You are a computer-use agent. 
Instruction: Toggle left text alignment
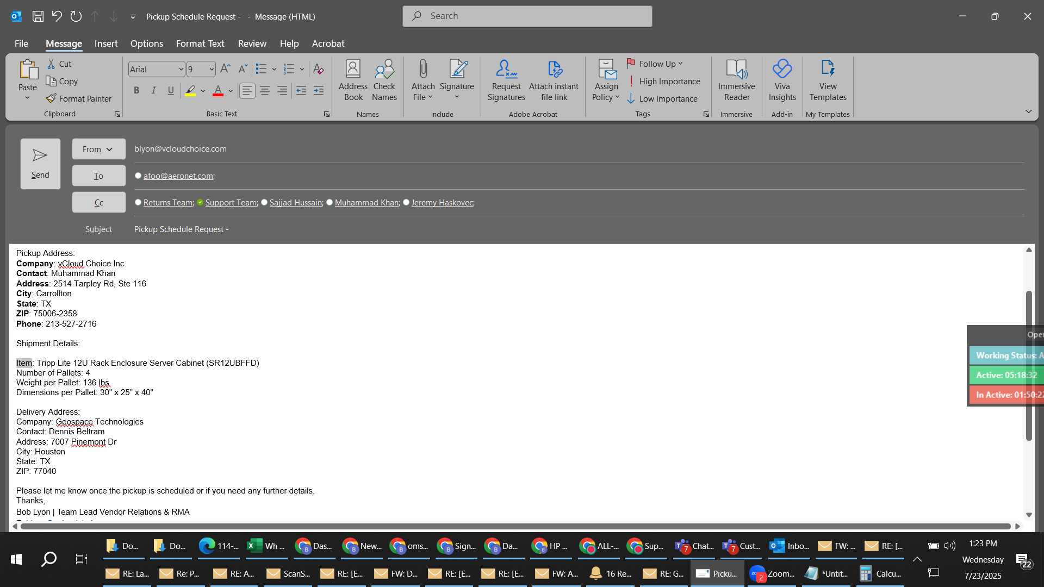tap(247, 91)
